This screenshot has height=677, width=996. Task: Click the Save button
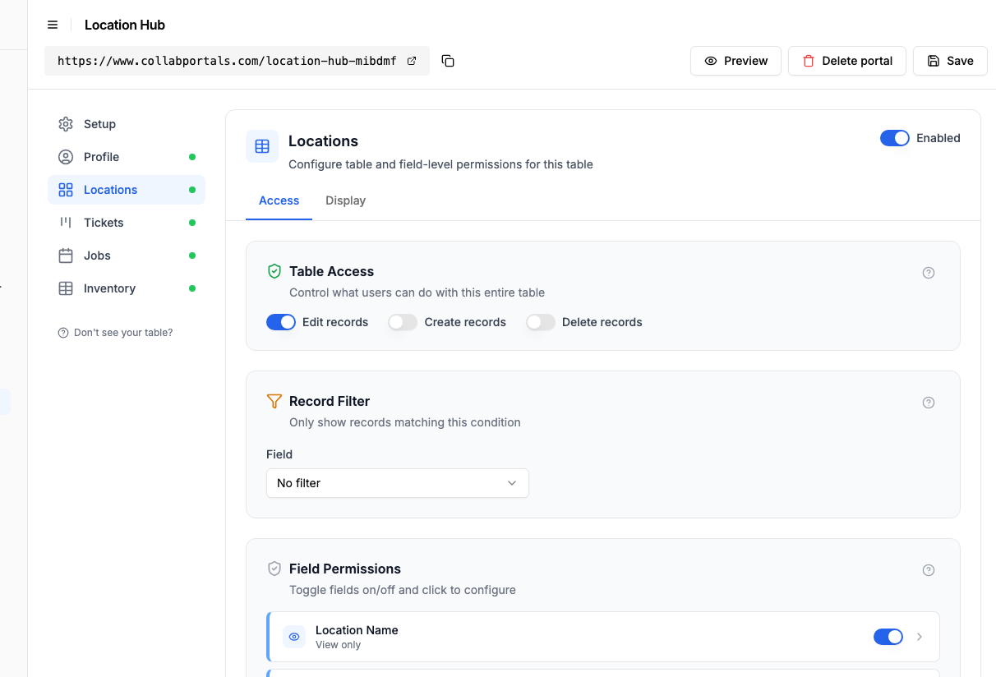[950, 61]
